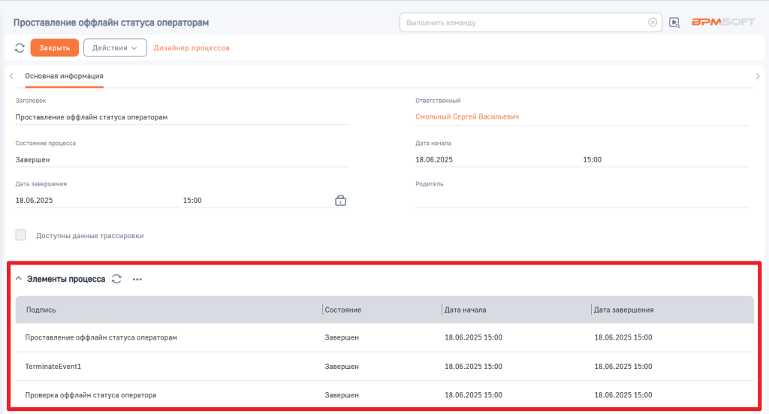Viewport: 769px width, 414px height.
Task: Select row Проверка оффлайн статуса оператора
Action: tap(384, 395)
